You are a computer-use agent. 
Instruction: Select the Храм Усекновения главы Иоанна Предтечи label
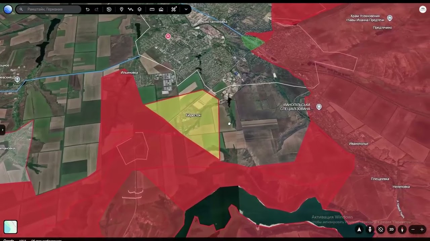(365, 18)
